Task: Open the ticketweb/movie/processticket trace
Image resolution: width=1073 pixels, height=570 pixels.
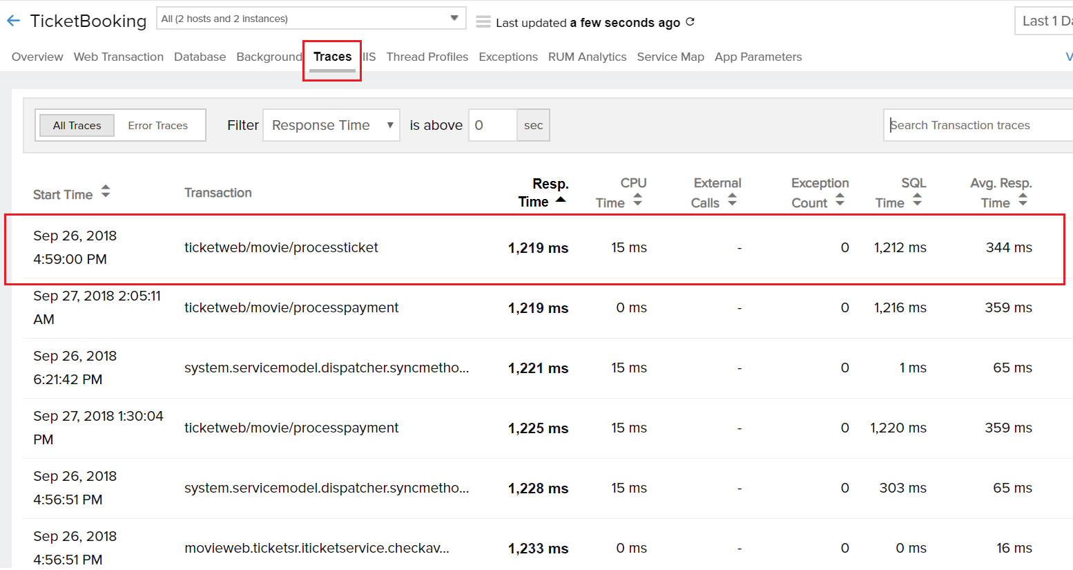Action: tap(281, 247)
